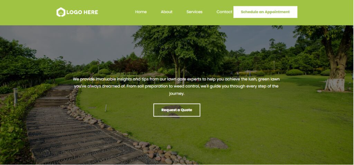Click the LOGO HERE brand text
354x165 pixels.
(82, 12)
